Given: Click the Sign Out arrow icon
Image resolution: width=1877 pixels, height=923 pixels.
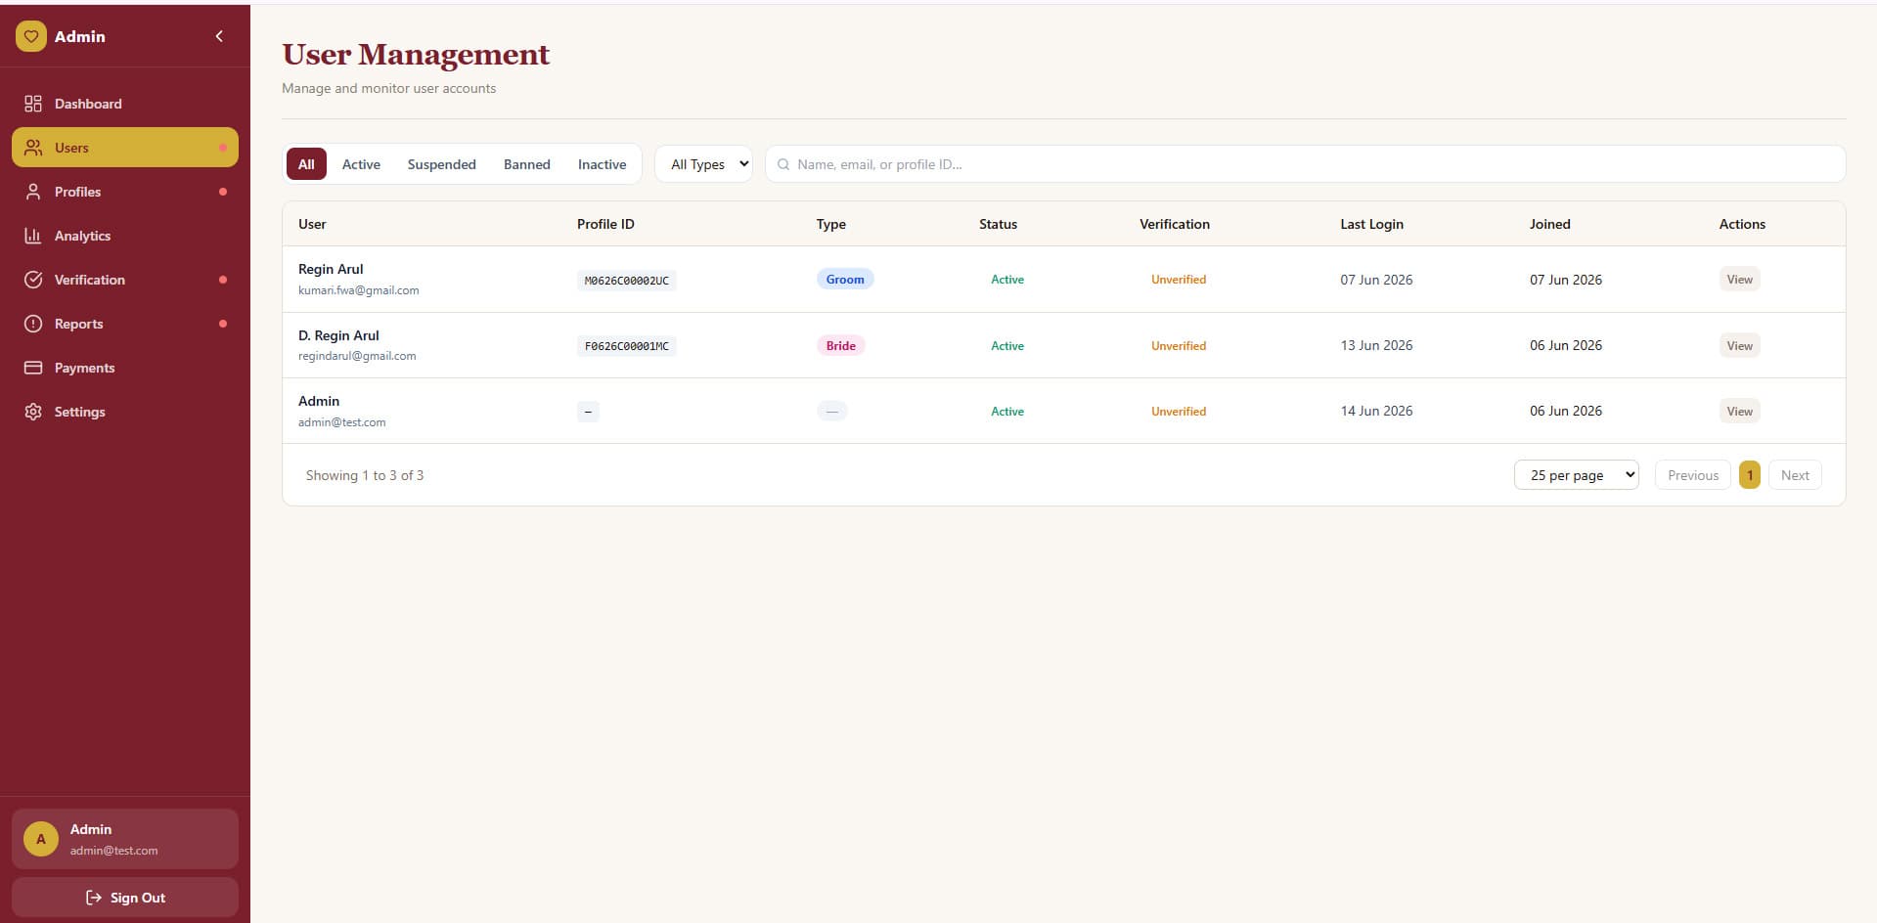Looking at the screenshot, I should pos(94,898).
